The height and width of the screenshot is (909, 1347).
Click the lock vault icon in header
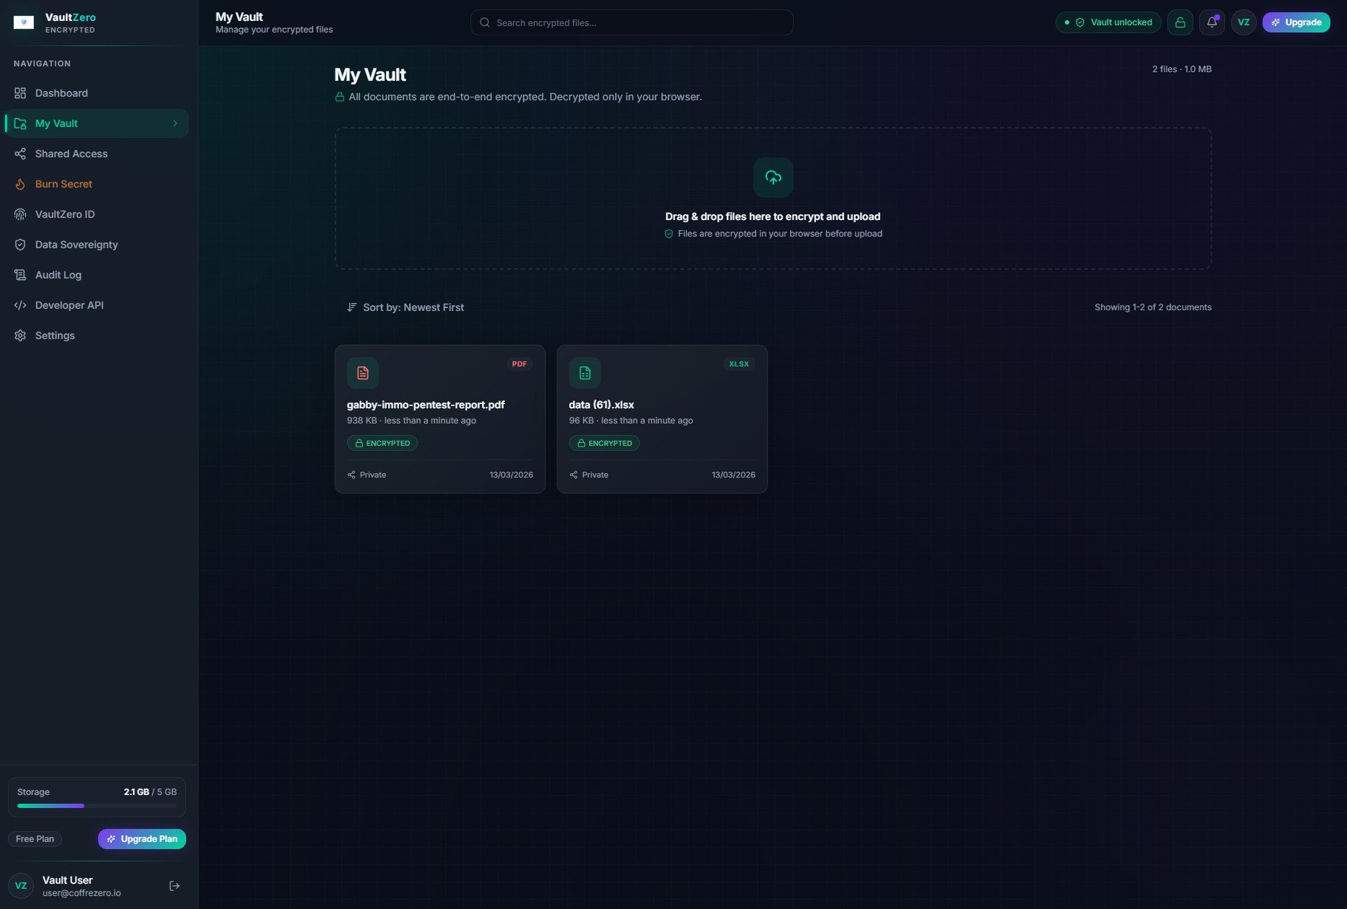pyautogui.click(x=1180, y=22)
